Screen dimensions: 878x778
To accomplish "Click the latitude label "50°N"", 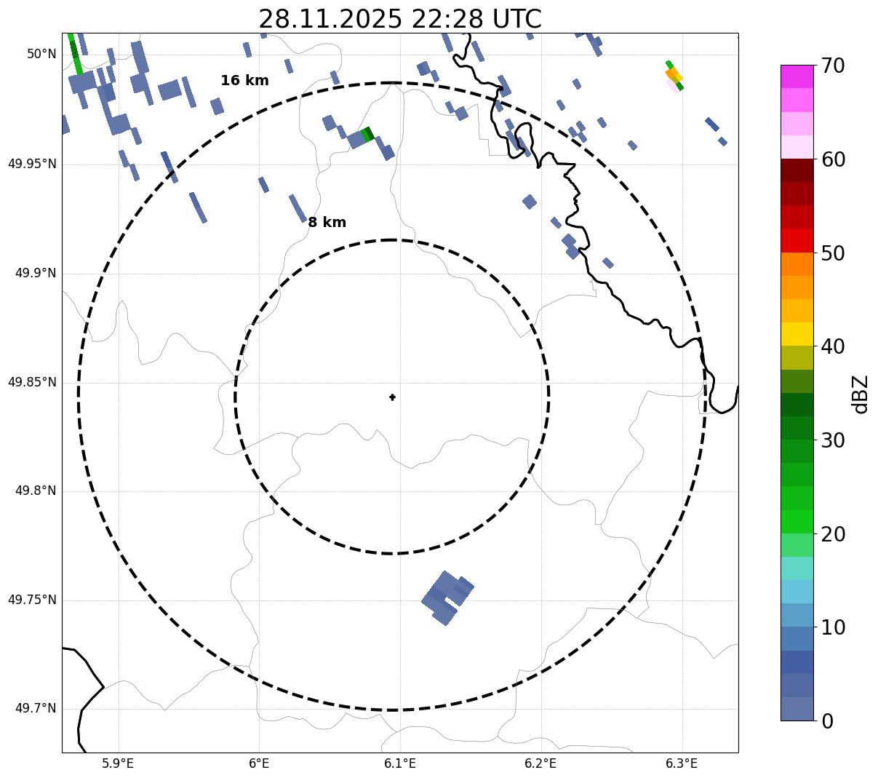I will click(x=41, y=55).
